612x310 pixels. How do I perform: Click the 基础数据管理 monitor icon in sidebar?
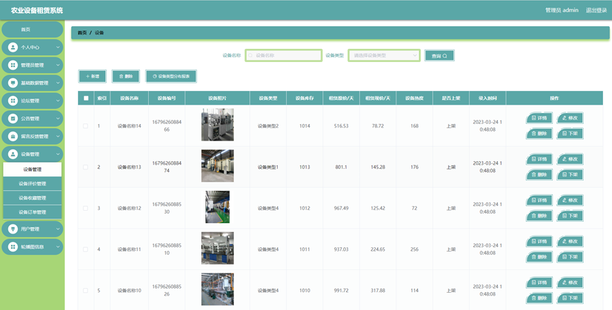tap(13, 83)
